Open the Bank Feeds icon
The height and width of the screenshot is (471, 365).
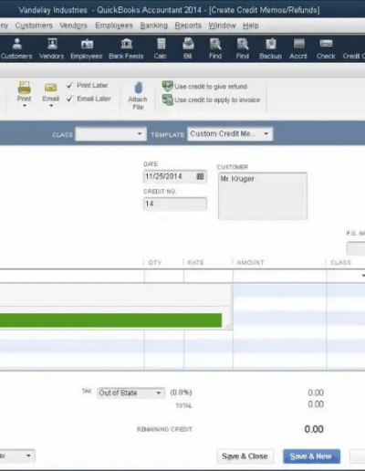(126, 48)
